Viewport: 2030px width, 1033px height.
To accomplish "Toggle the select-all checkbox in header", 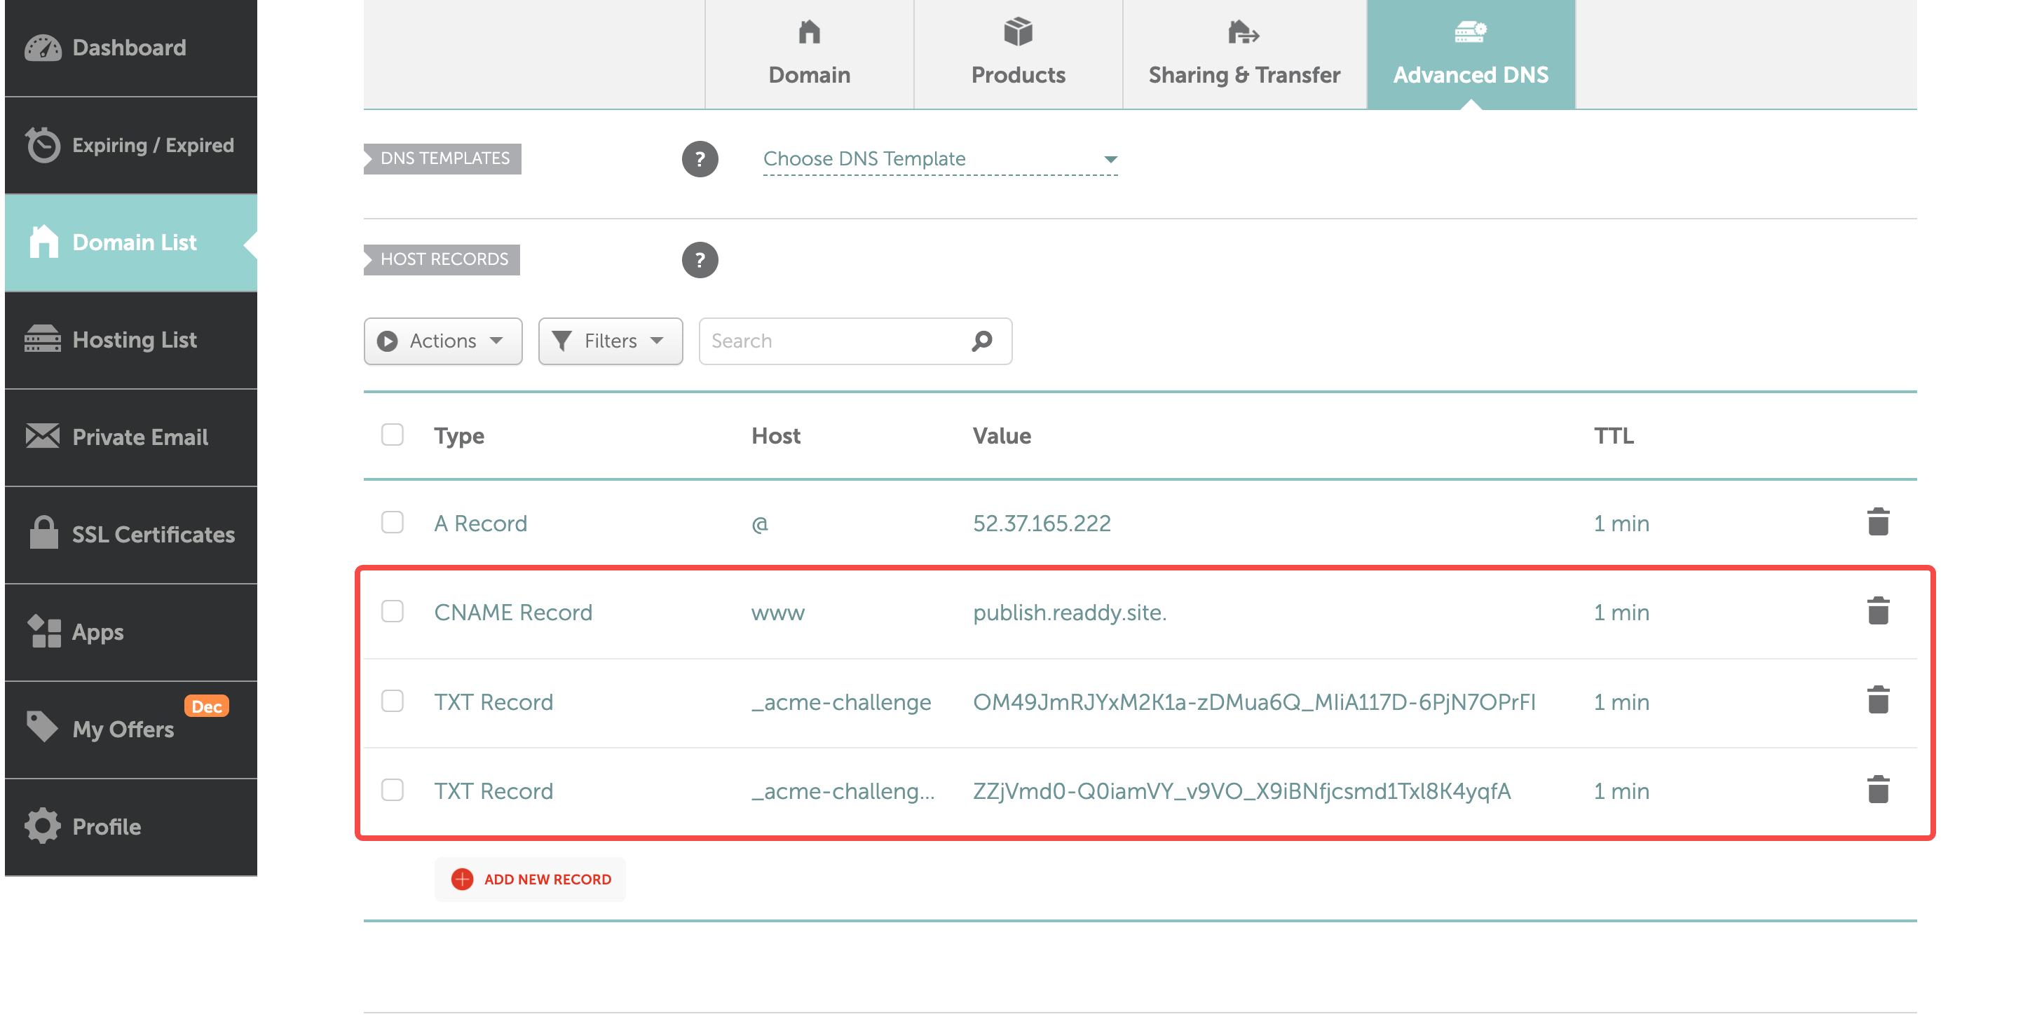I will pos(392,435).
